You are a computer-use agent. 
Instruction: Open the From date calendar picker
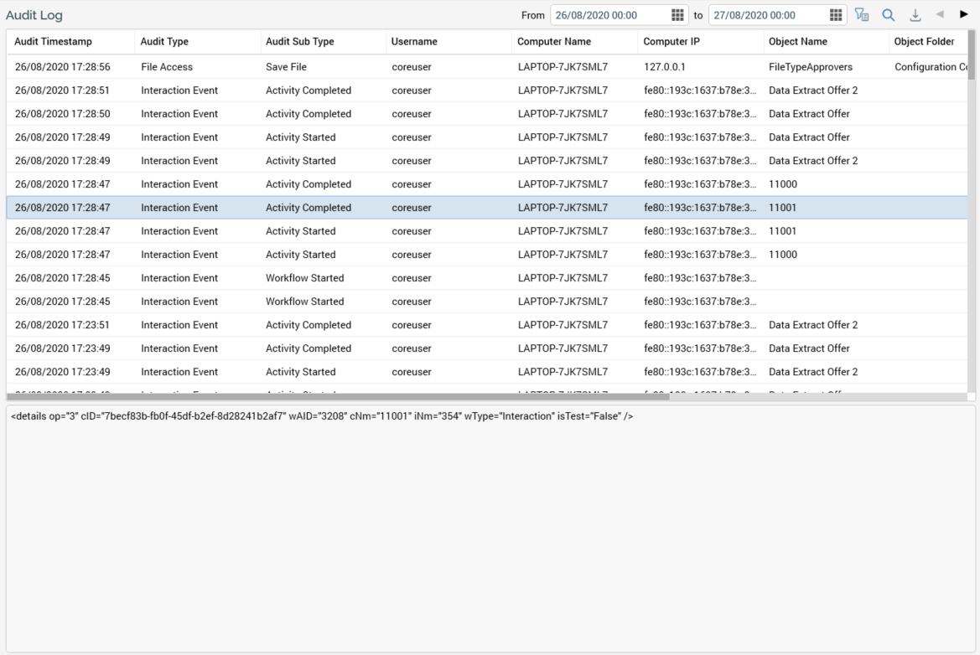[678, 15]
